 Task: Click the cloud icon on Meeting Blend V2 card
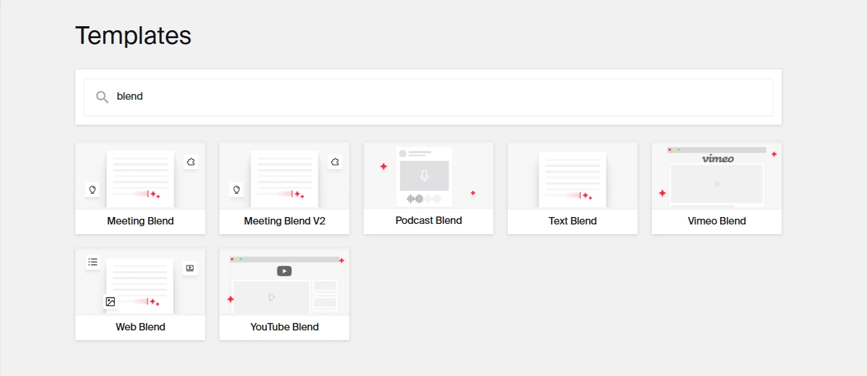[x=335, y=162]
